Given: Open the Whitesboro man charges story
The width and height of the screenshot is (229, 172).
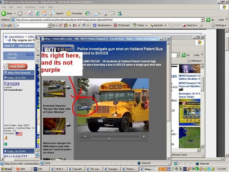Looking at the screenshot, I should (57, 148).
